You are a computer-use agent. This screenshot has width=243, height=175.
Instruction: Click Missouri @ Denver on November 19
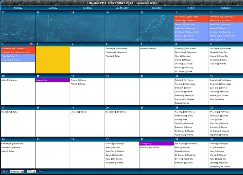pyautogui.click(x=79, y=112)
